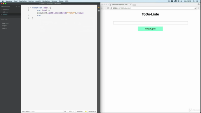The width and height of the screenshot is (201, 113).
Task: Open the Brackets application menu
Action: 9,1
